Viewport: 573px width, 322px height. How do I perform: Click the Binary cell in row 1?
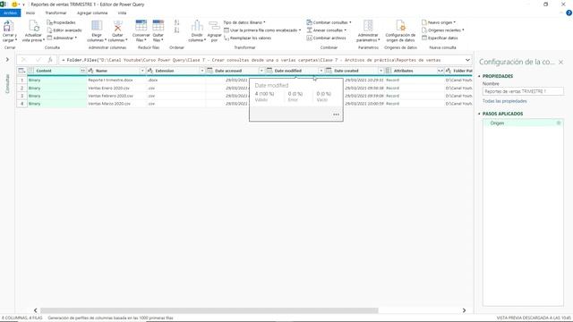[x=56, y=80]
